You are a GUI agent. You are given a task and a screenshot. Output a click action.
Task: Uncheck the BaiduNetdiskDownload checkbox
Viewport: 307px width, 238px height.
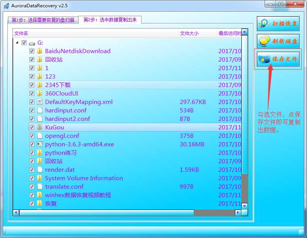coord(32,51)
